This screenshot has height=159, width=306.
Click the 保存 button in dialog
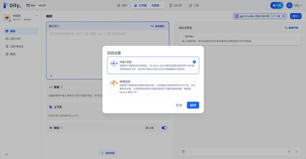[x=193, y=105]
